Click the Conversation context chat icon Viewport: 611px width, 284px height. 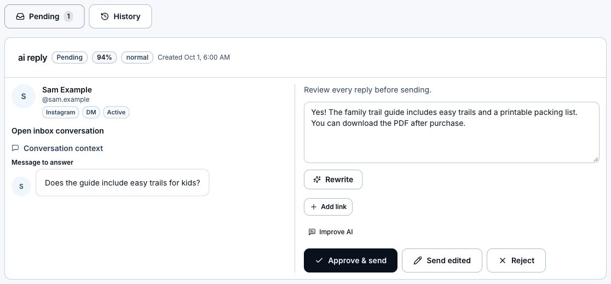(x=15, y=148)
